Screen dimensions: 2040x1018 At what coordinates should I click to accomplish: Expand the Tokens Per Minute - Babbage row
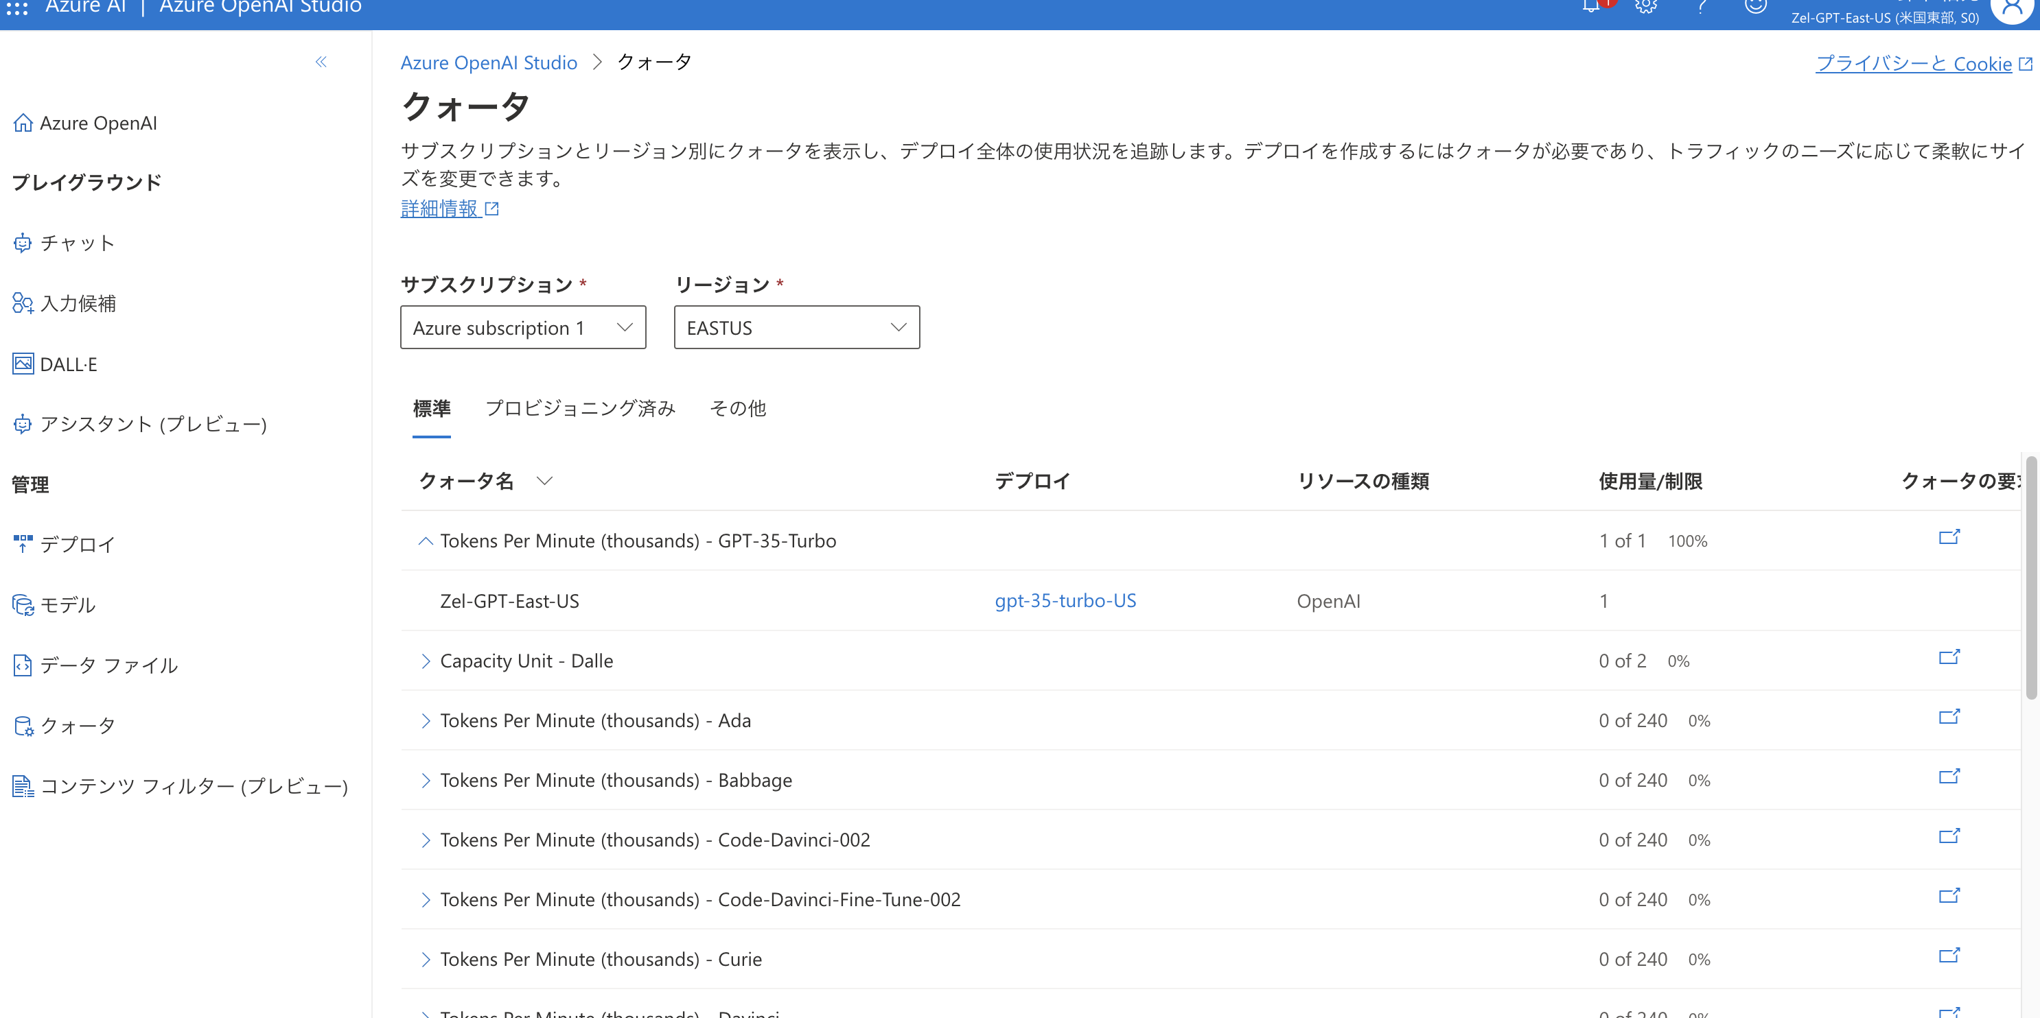point(426,781)
